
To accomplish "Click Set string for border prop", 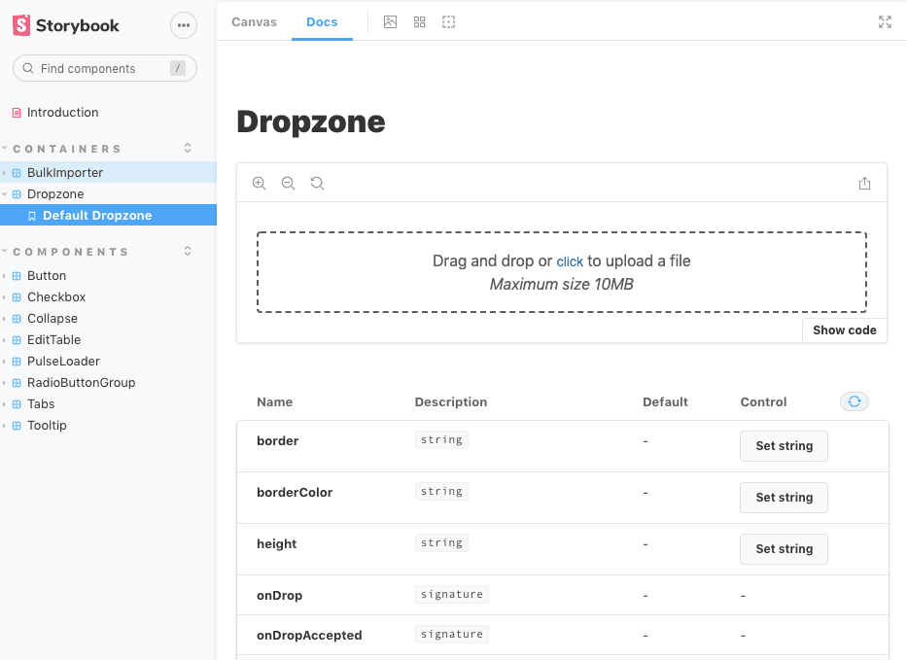I will [784, 446].
